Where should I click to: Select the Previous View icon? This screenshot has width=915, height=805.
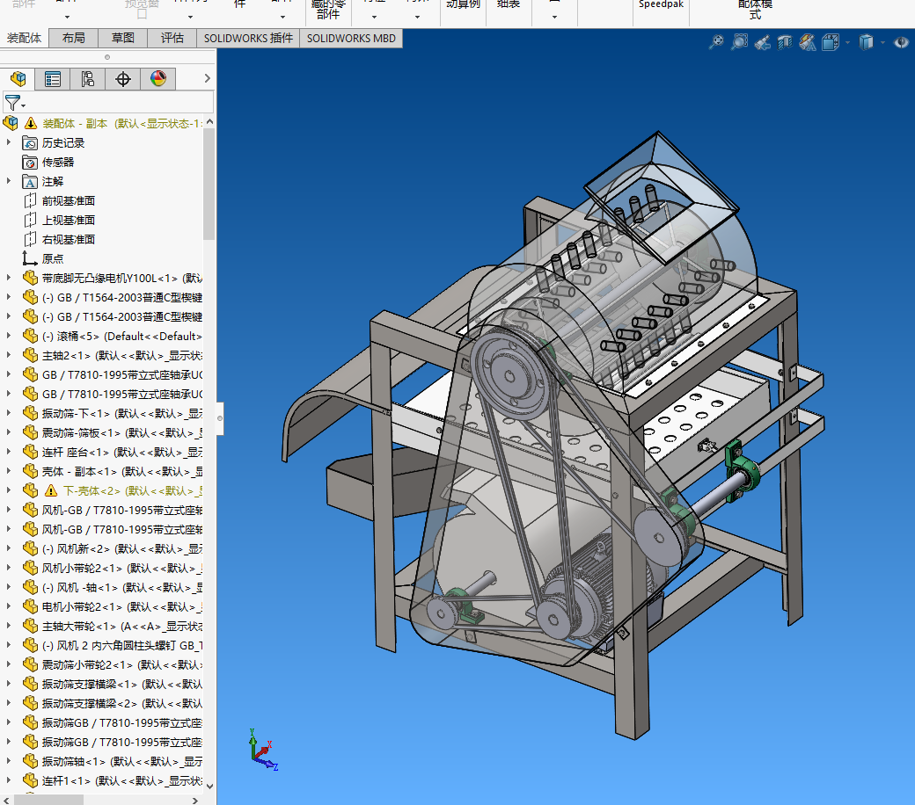tap(762, 41)
